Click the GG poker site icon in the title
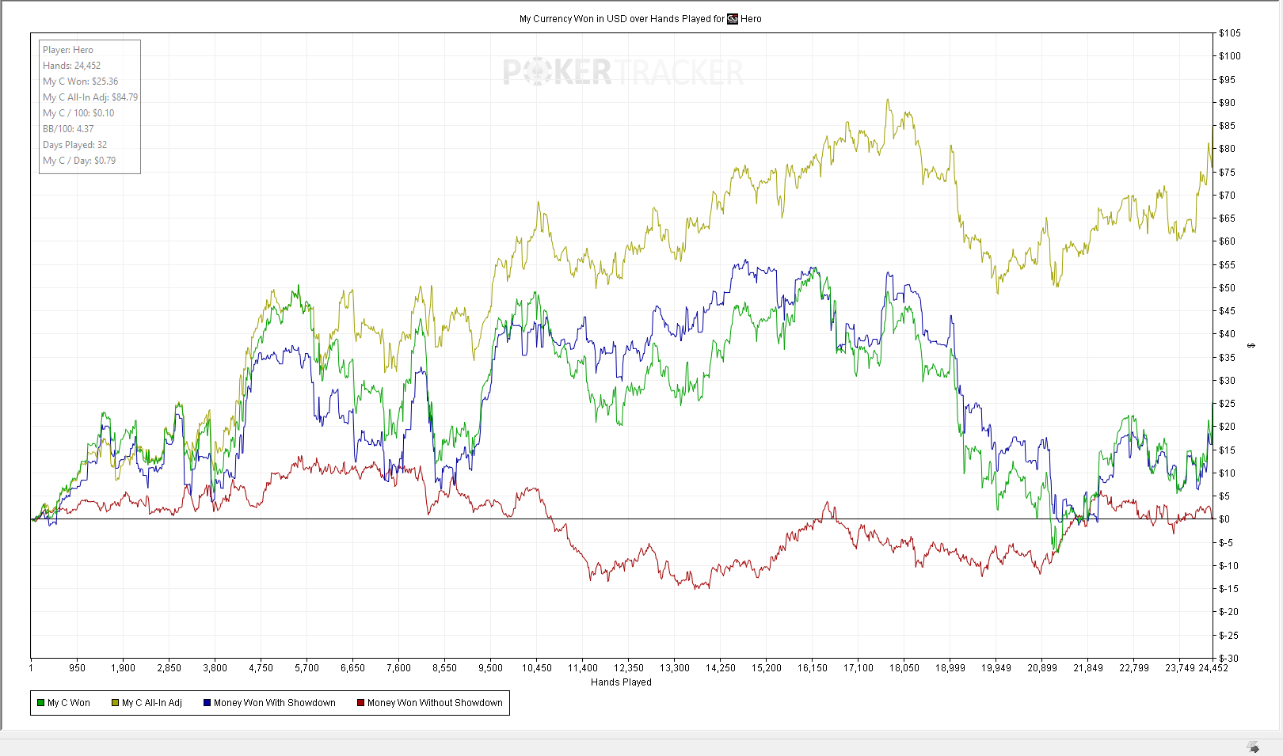1283x756 pixels. 733,19
